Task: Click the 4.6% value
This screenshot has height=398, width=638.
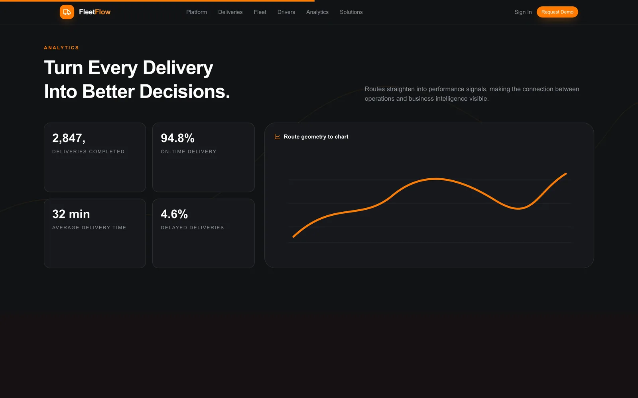Action: coord(174,214)
